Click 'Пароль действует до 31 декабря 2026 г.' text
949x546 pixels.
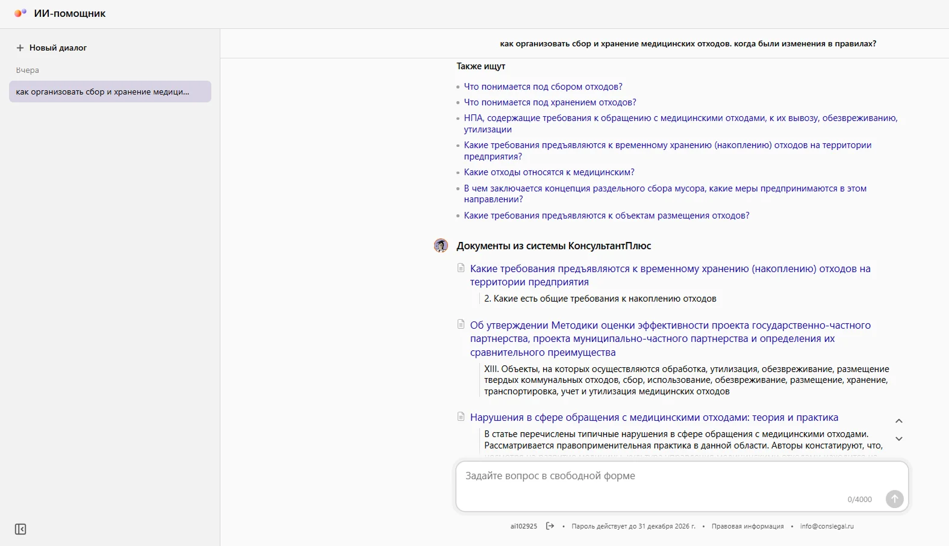[x=633, y=526]
